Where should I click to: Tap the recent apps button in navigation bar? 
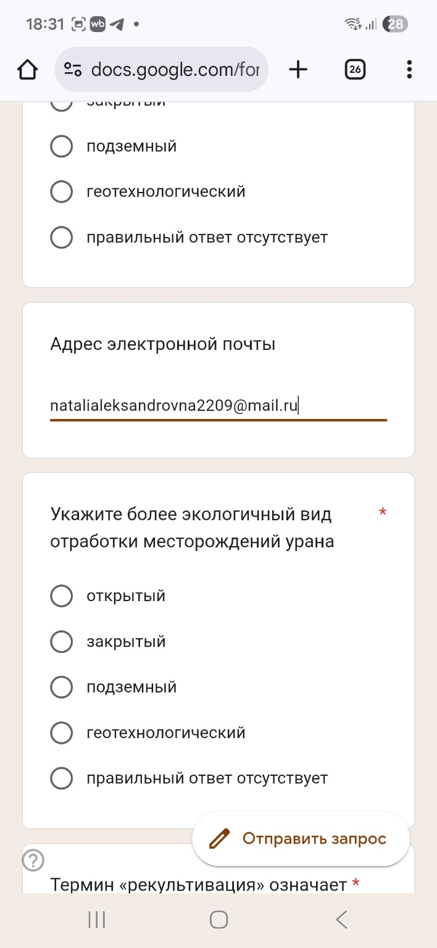tap(96, 919)
